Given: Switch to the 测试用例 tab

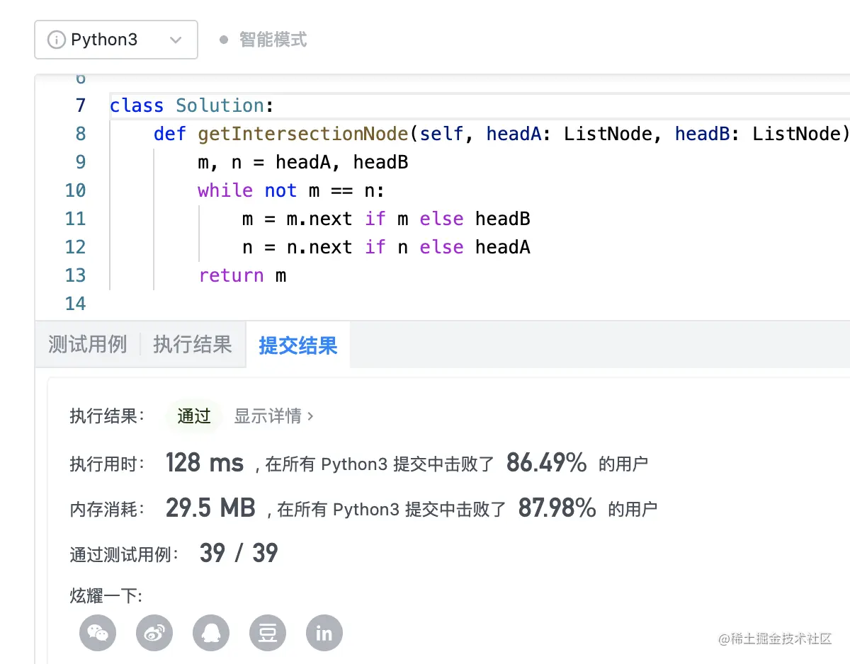Looking at the screenshot, I should (88, 345).
